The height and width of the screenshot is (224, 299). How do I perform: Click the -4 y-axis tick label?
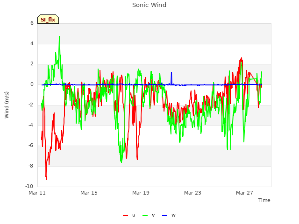(x=31, y=125)
